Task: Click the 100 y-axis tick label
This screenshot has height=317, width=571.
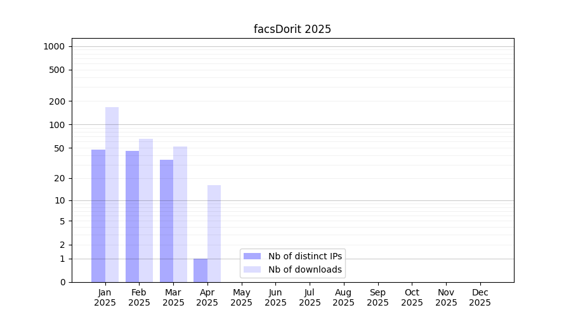Action: [x=56, y=125]
